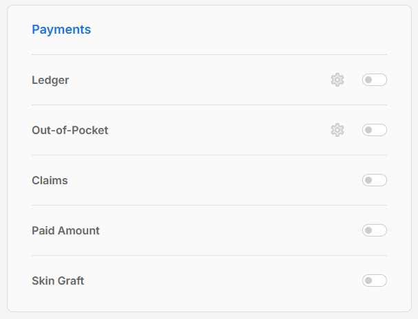The image size is (418, 319).
Task: Click the Payments section heading
Action: (x=61, y=30)
